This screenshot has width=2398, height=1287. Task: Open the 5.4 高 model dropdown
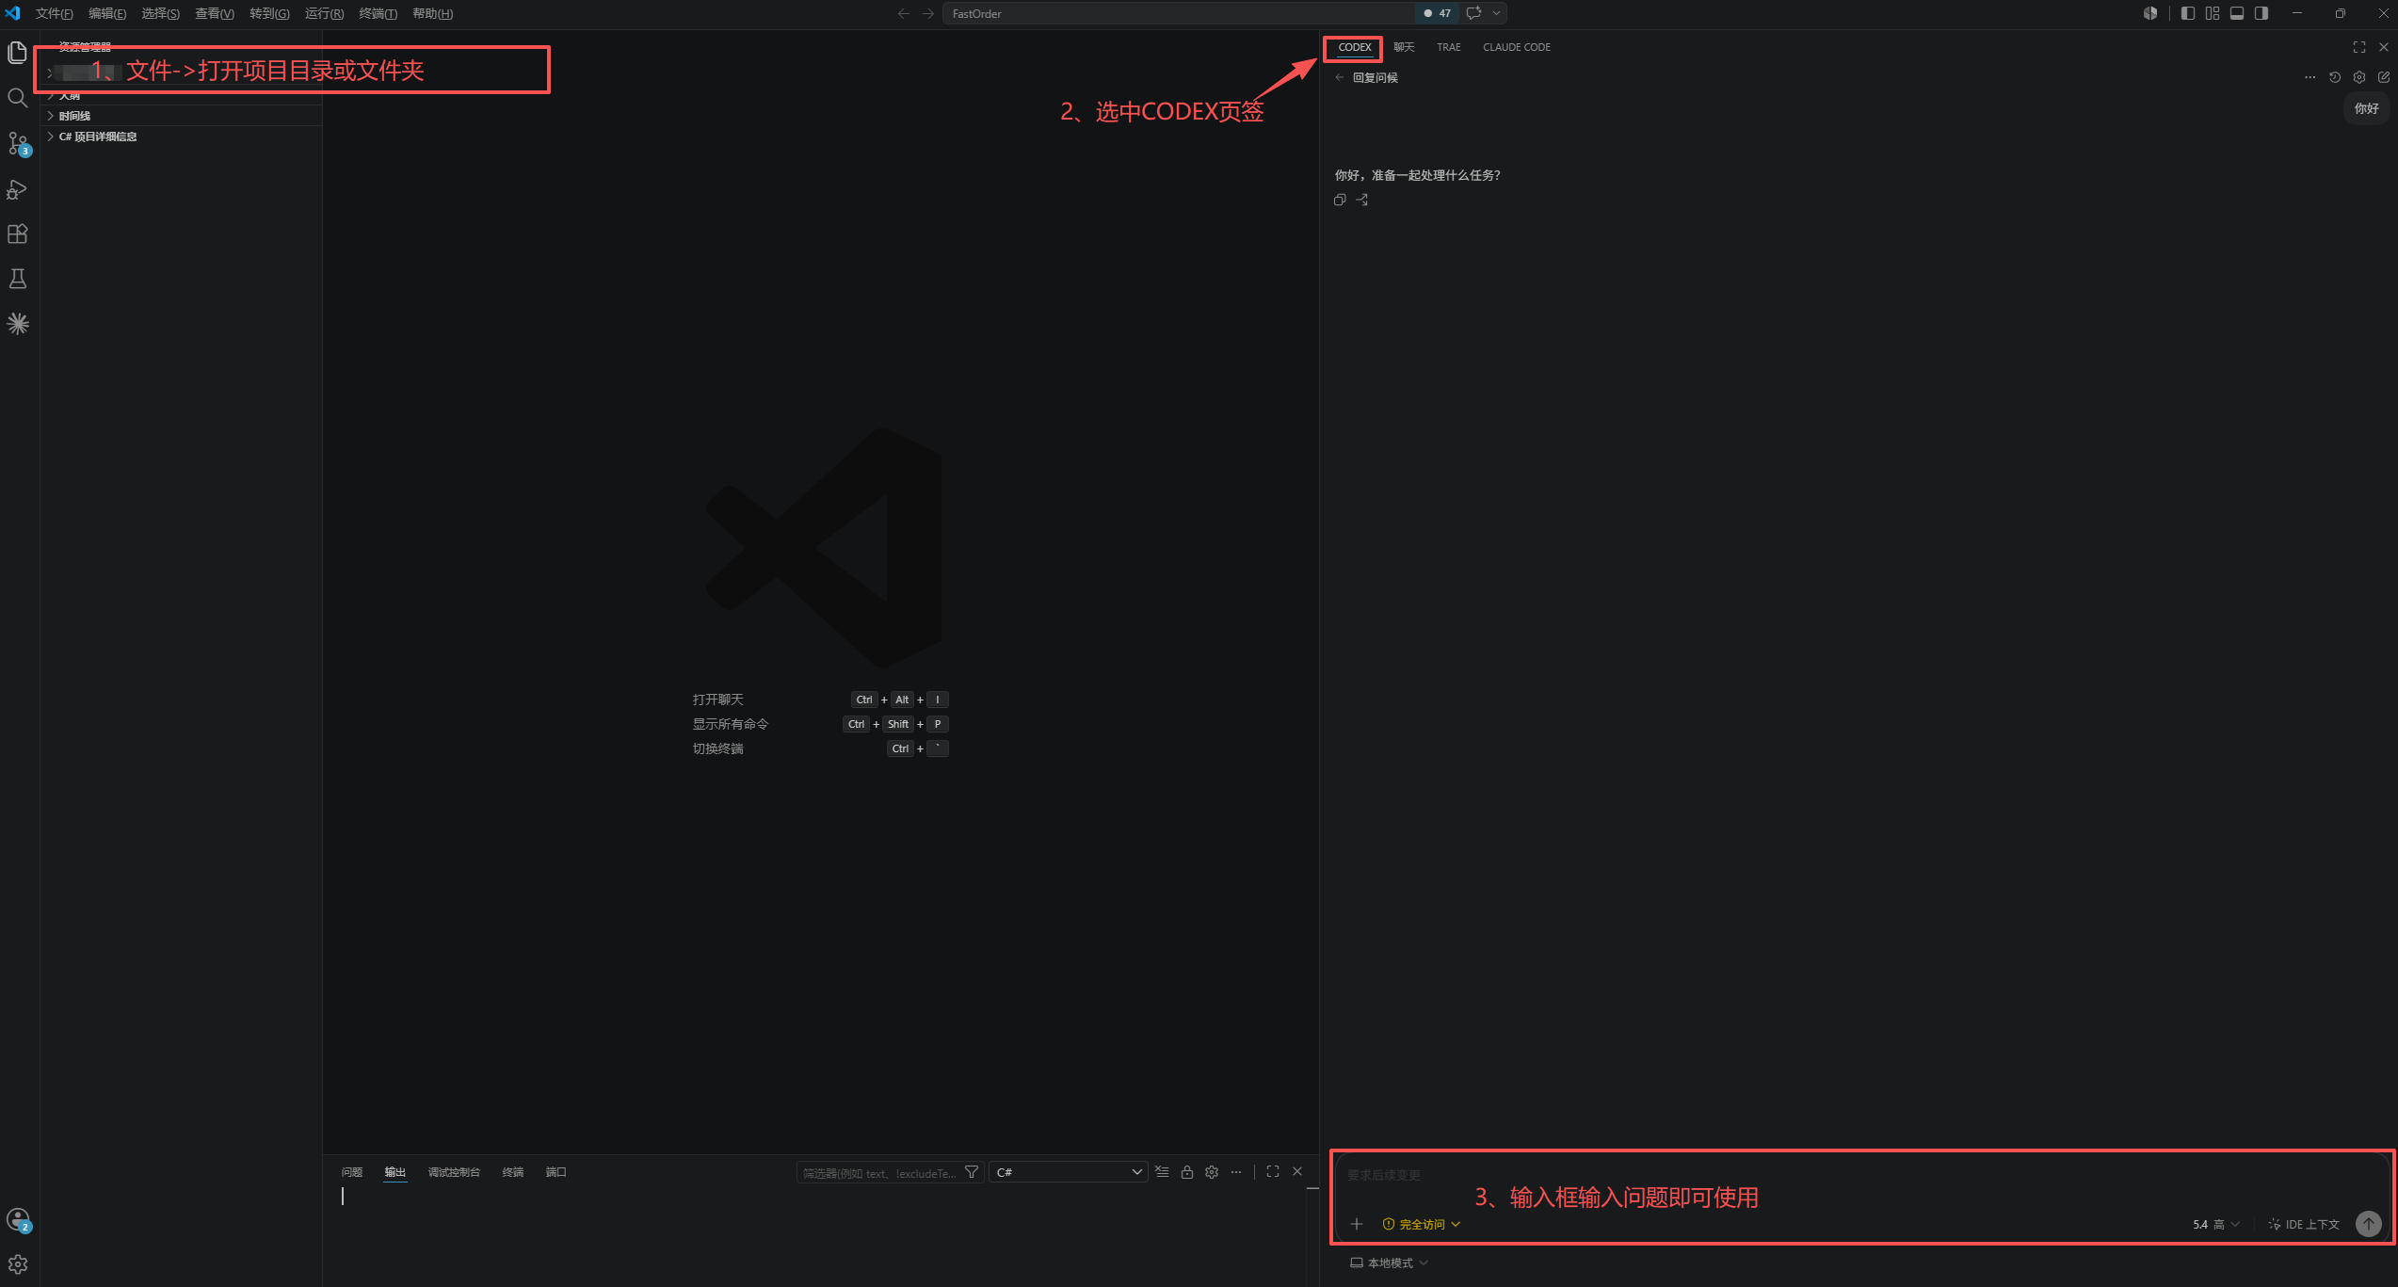[2216, 1224]
